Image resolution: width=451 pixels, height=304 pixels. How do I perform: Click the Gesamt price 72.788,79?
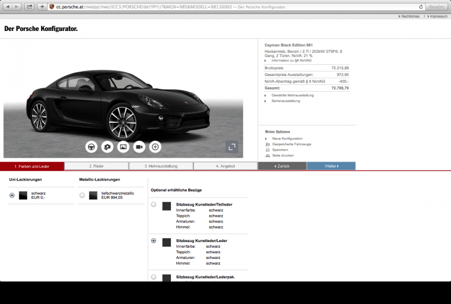(340, 88)
